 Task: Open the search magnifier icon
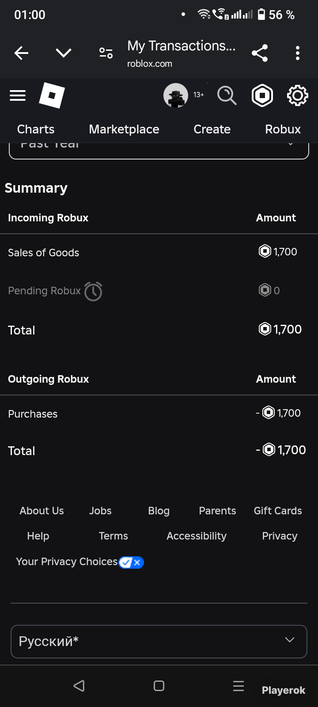click(227, 95)
